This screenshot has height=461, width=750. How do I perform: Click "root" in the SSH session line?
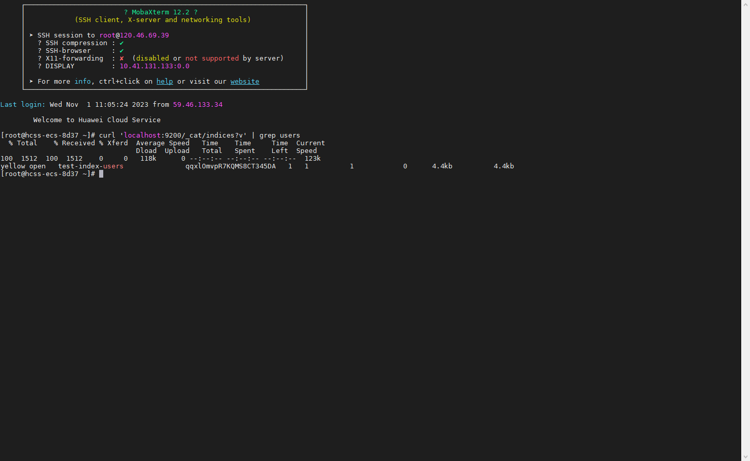[107, 35]
